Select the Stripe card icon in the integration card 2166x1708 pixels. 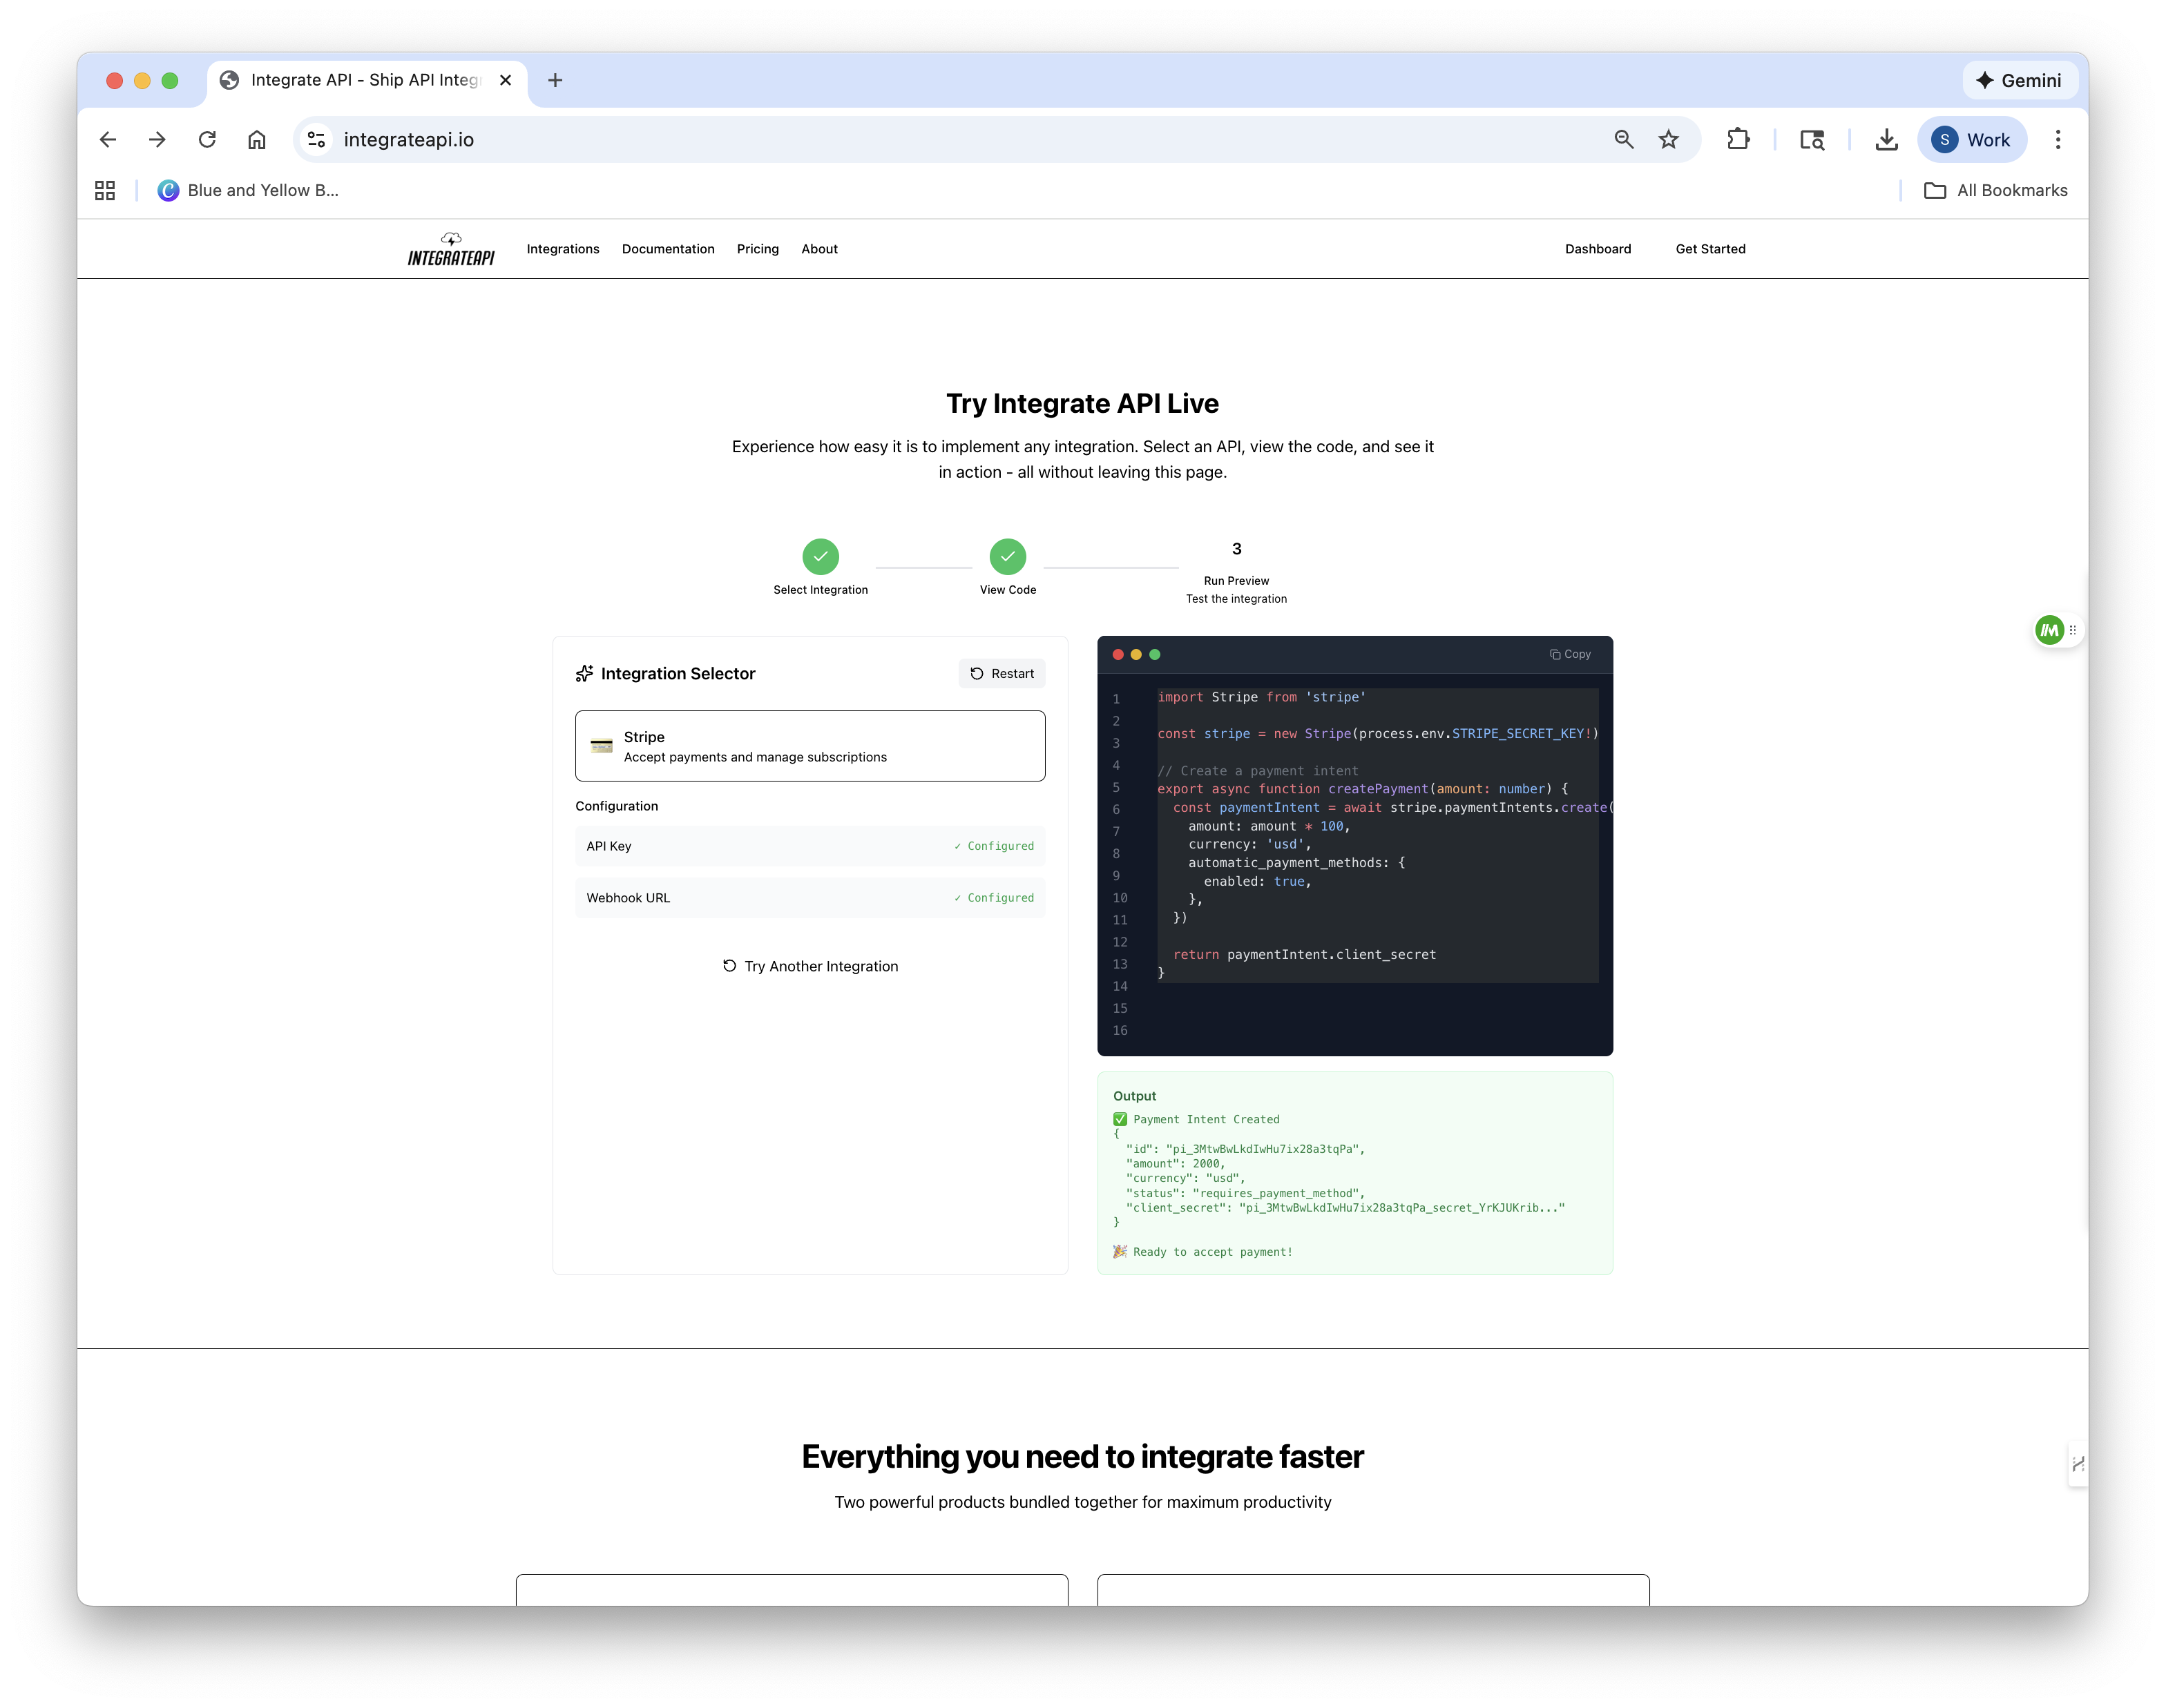[602, 745]
